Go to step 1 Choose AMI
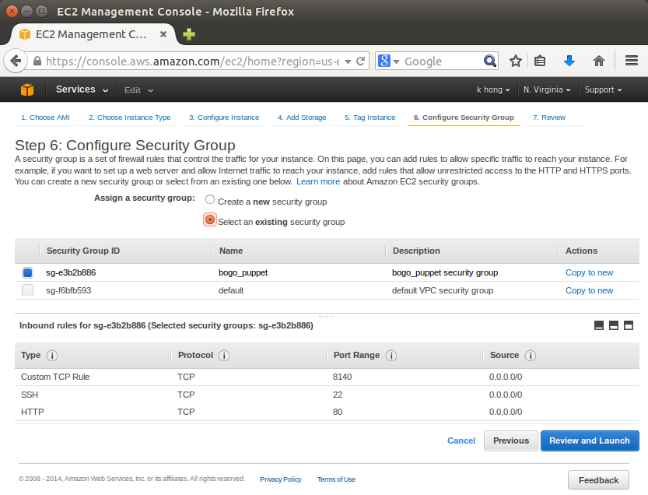The height and width of the screenshot is (495, 648). pyautogui.click(x=45, y=118)
